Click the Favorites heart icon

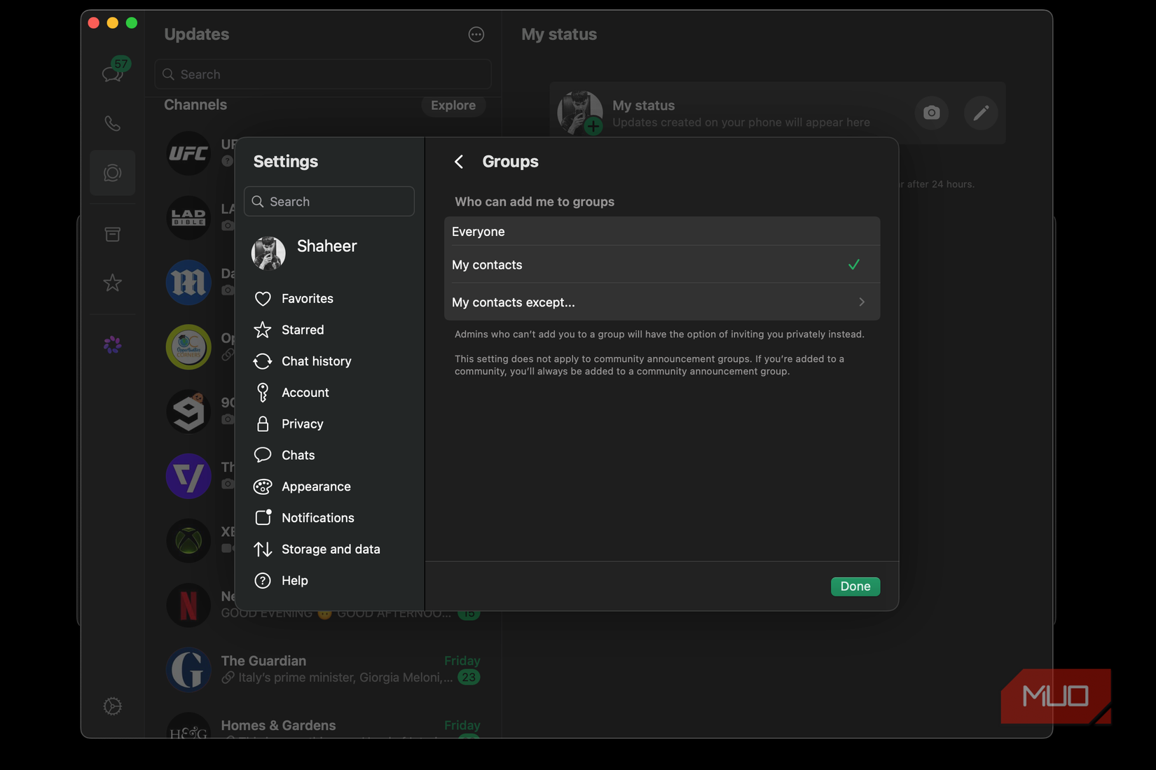point(263,299)
